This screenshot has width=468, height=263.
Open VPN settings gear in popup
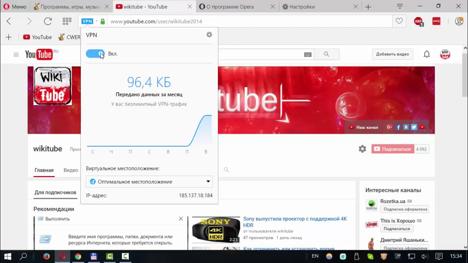(x=209, y=35)
